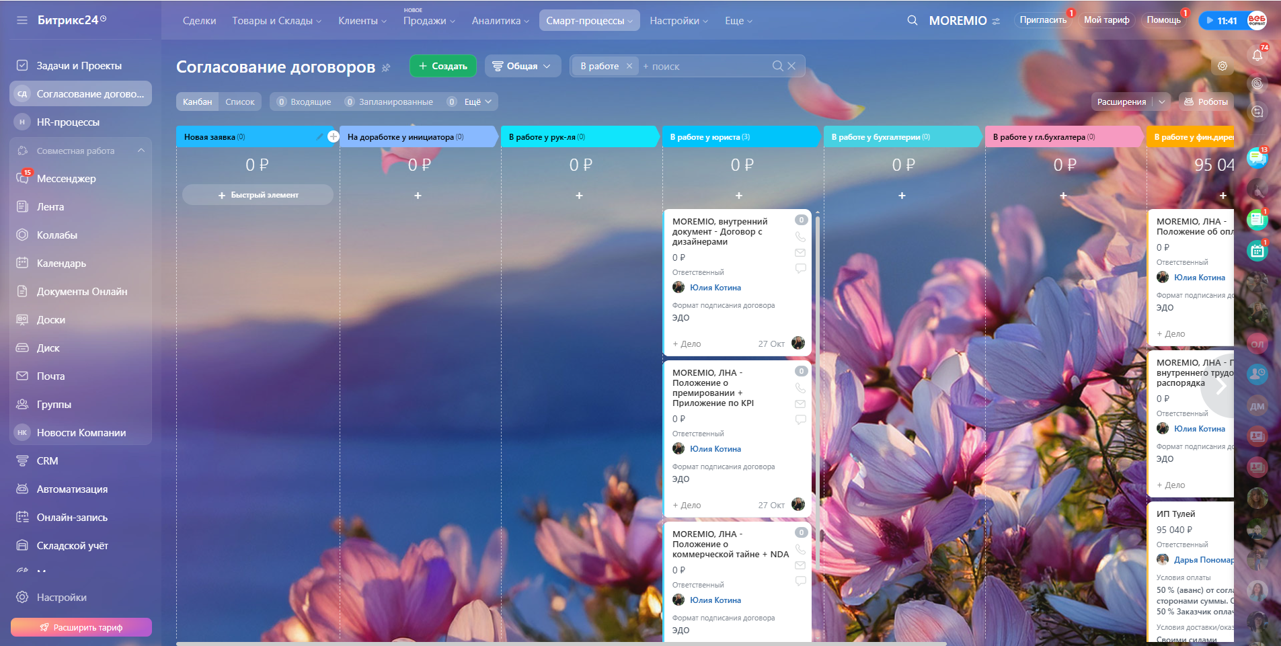
Task: Pin page using icon beside Согласование договоров title
Action: point(386,67)
